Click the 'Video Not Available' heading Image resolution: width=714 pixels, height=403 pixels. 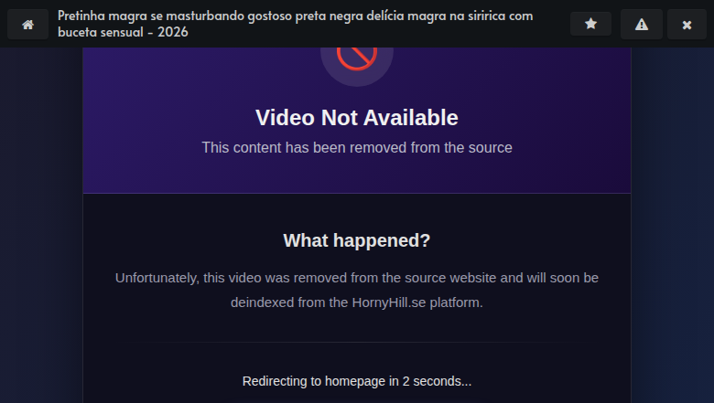coord(357,118)
